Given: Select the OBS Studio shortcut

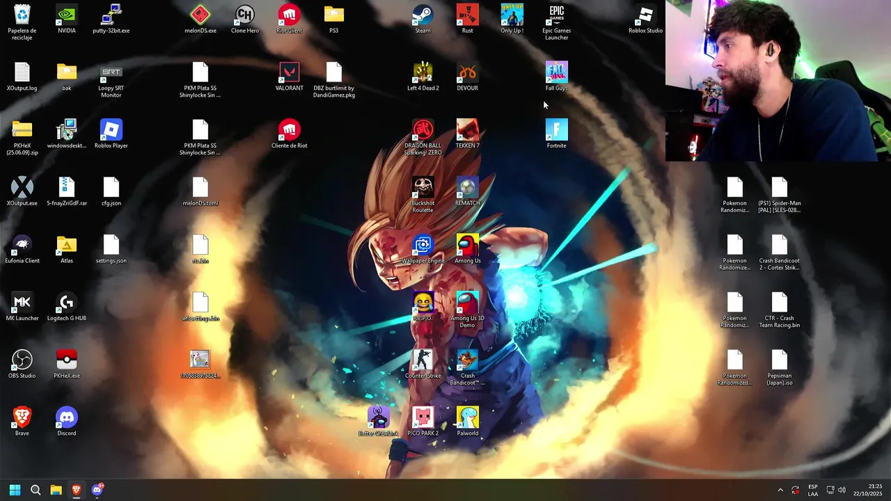Looking at the screenshot, I should pyautogui.click(x=22, y=360).
